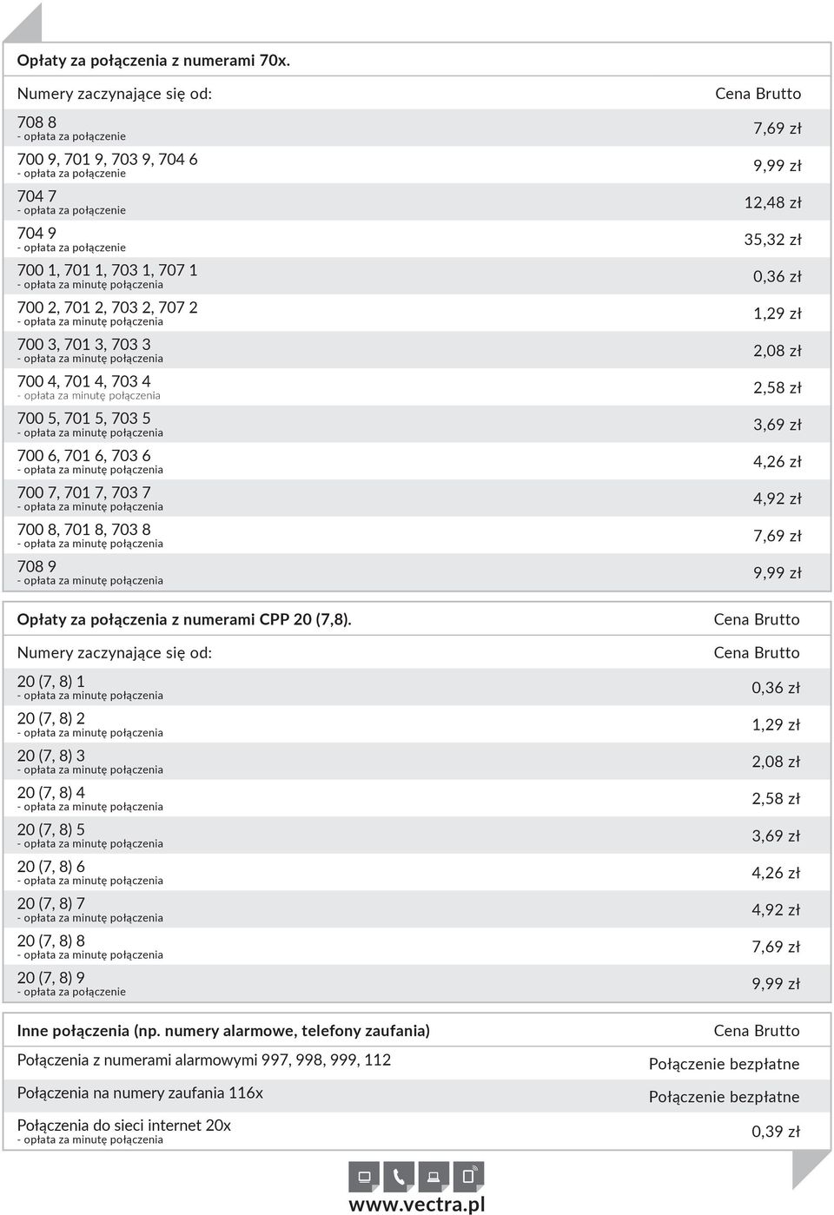The image size is (834, 1215).
Task: Select the 708 9 per-minute row
Action: coord(417,572)
